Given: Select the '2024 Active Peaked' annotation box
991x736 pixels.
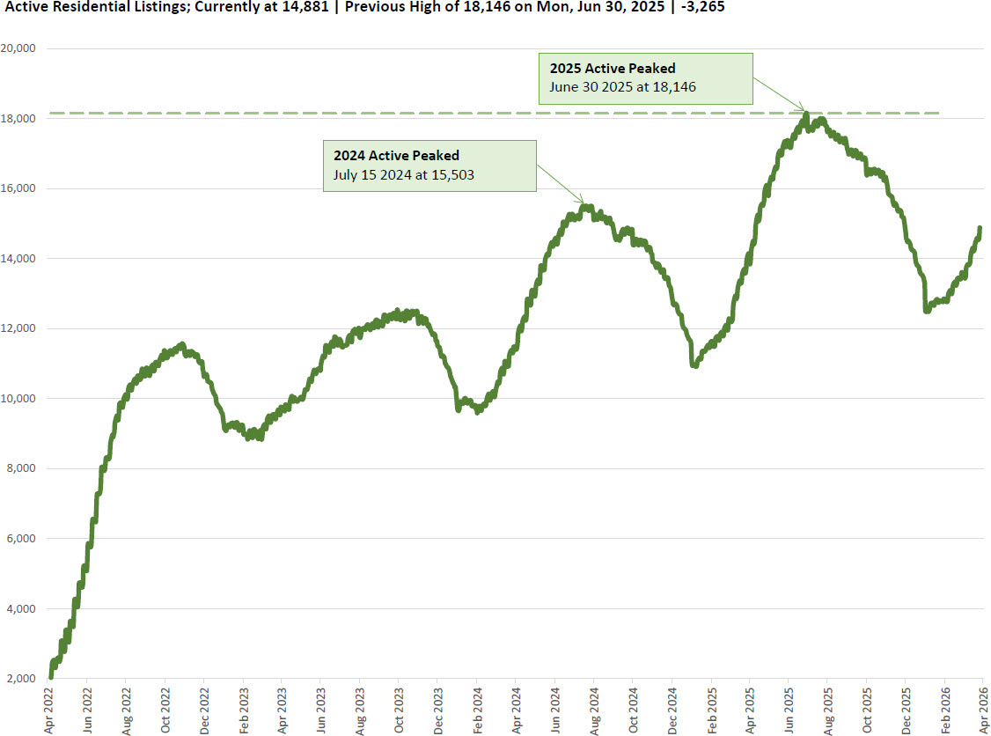Looking at the screenshot, I should [429, 165].
